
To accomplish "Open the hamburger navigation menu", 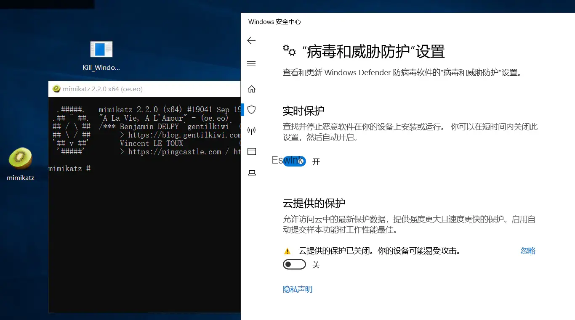I will pyautogui.click(x=251, y=64).
